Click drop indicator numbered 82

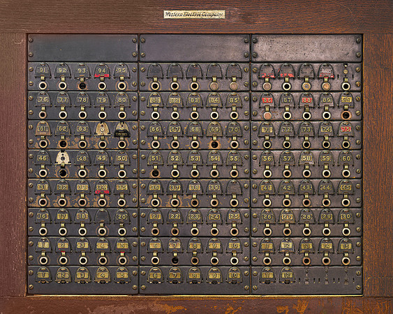pos(175,100)
